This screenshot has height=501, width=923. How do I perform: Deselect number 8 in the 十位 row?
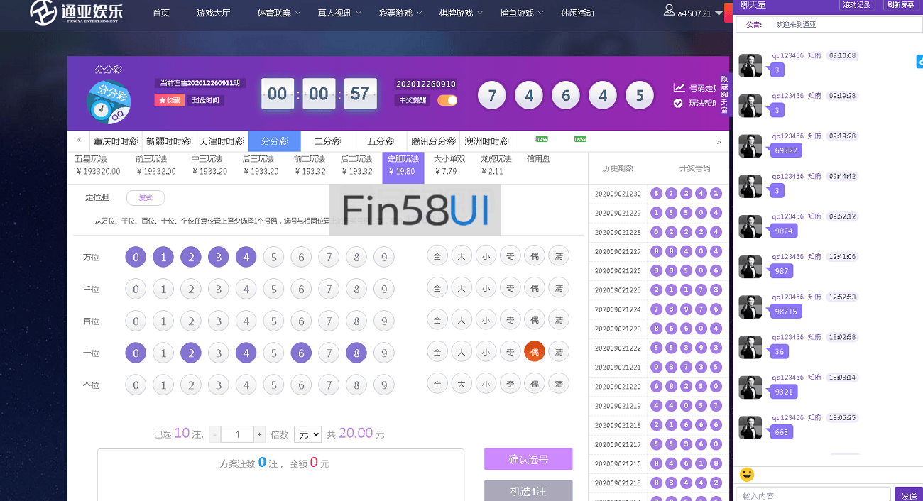(356, 353)
